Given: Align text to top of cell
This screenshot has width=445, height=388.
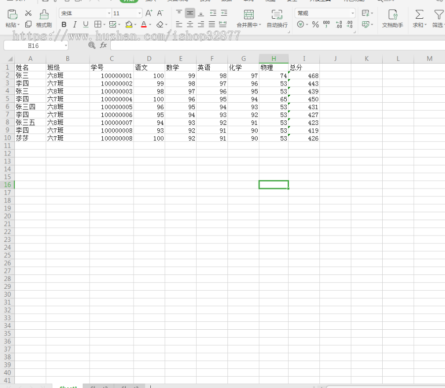Looking at the screenshot, I should [179, 13].
